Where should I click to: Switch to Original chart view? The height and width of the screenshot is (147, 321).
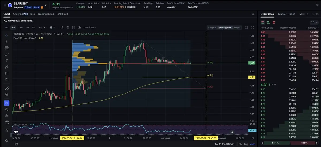[212, 27]
